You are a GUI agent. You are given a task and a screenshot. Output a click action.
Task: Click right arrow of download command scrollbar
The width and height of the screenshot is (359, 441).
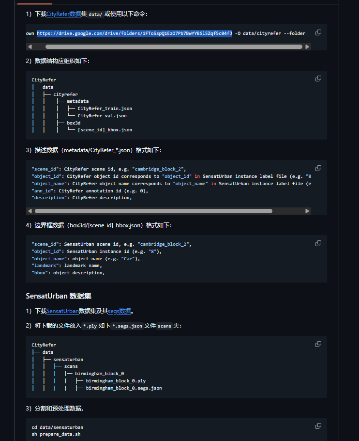point(307,47)
